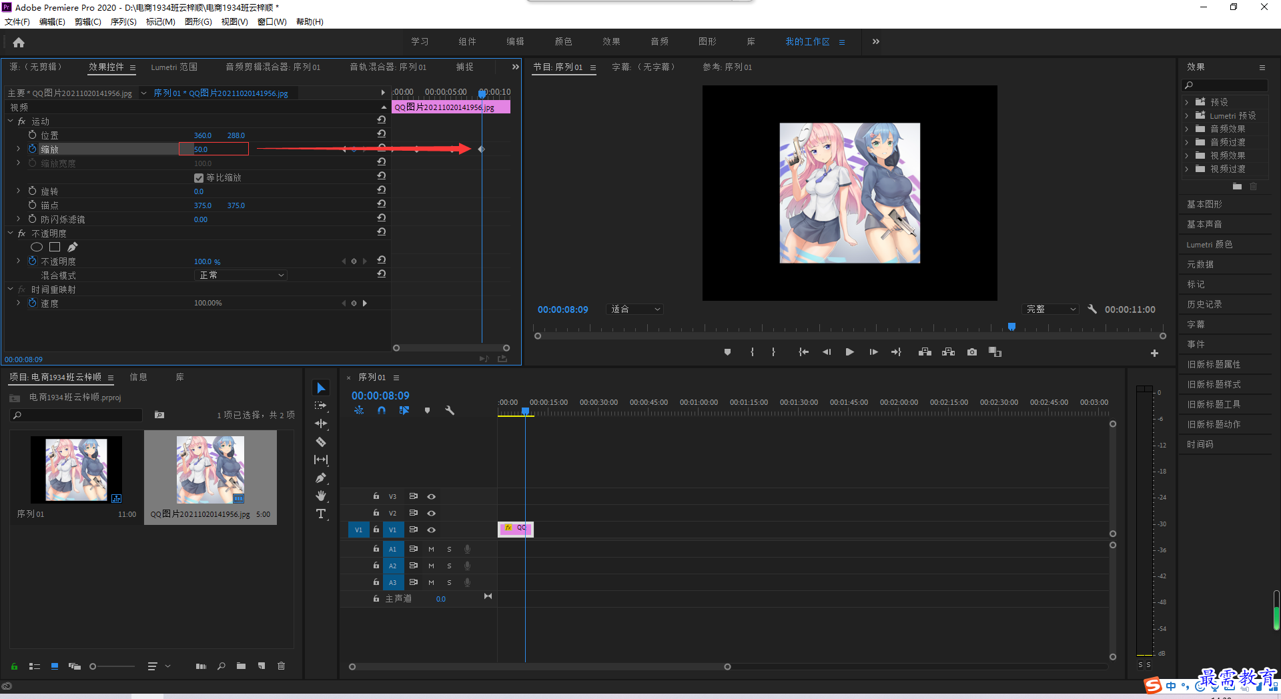Screen dimensions: 1281x699
Task: Click the program monitor playhead scrubber
Action: click(1011, 326)
